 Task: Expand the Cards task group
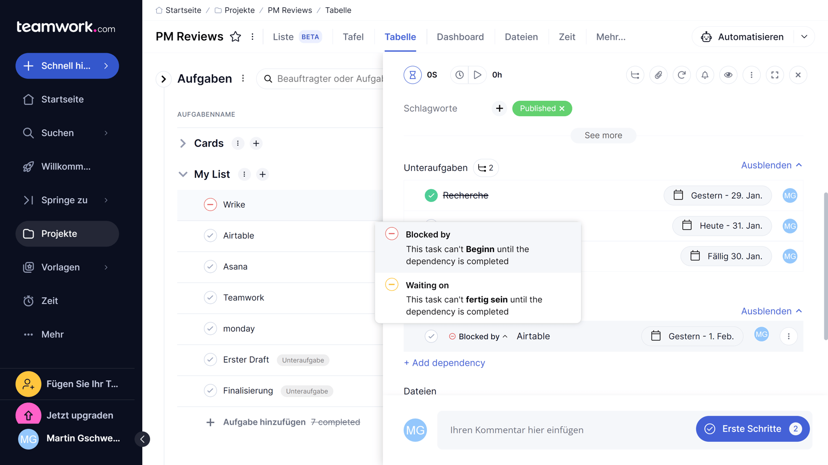coord(183,143)
